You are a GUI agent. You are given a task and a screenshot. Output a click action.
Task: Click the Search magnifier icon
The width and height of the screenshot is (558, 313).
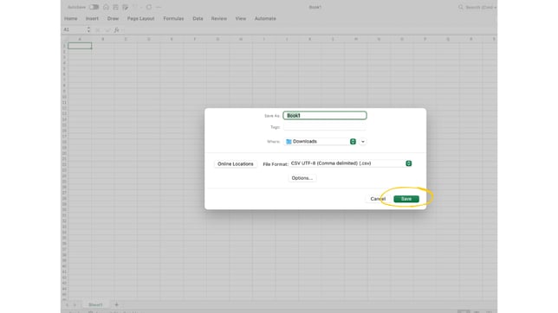pyautogui.click(x=460, y=7)
